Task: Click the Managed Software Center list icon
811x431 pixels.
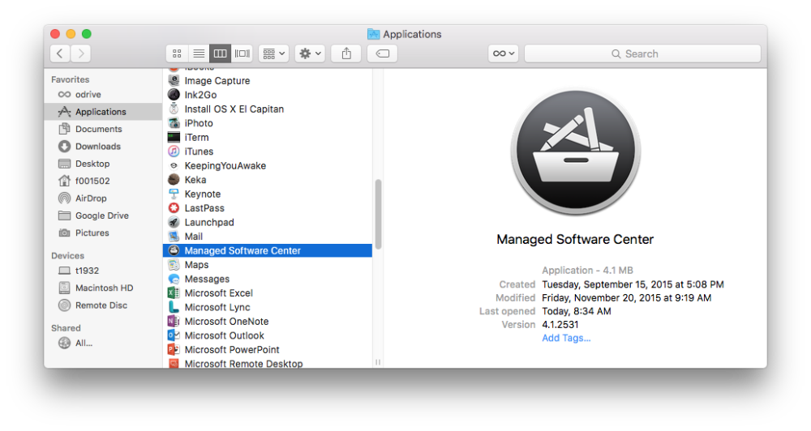Action: (x=174, y=250)
